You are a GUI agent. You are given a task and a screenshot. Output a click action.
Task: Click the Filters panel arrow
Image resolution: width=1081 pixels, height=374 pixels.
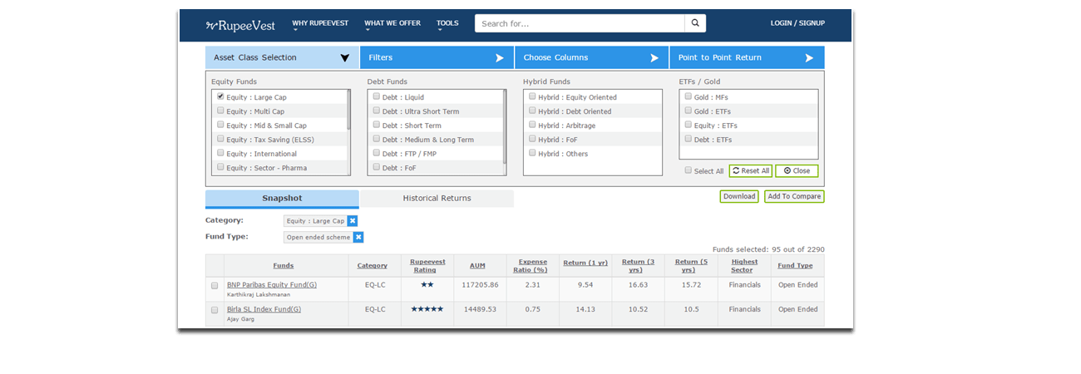pos(500,58)
